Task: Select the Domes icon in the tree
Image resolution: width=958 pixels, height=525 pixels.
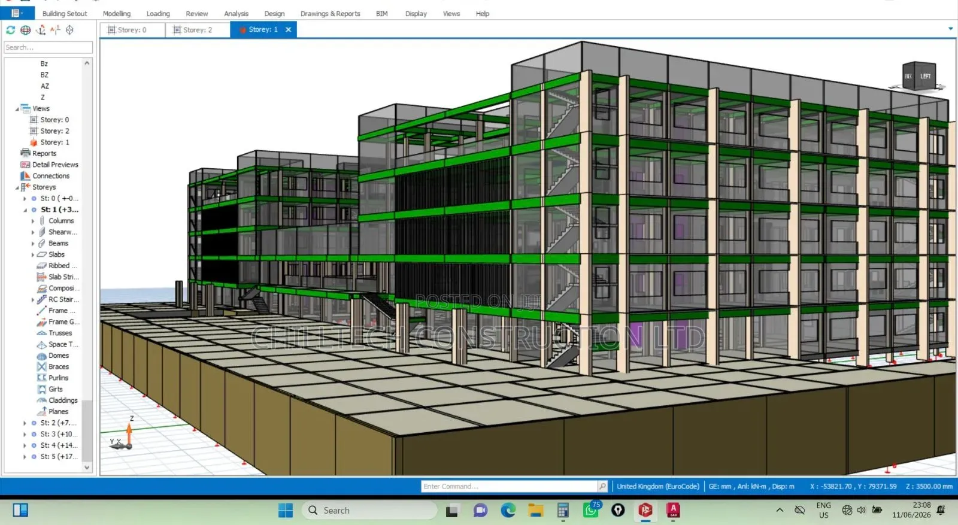Action: pos(42,356)
